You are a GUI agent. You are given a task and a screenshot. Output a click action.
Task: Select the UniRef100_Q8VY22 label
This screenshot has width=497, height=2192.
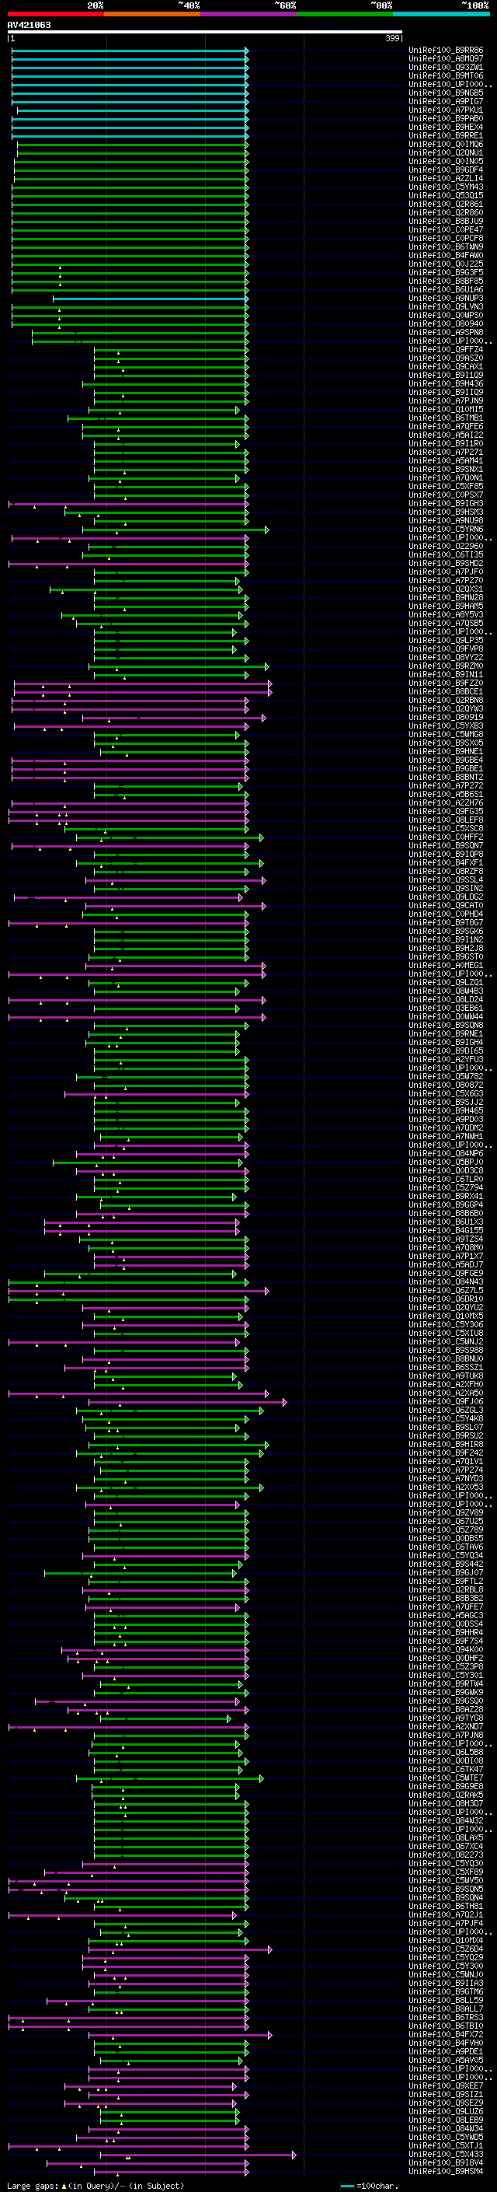[446, 657]
